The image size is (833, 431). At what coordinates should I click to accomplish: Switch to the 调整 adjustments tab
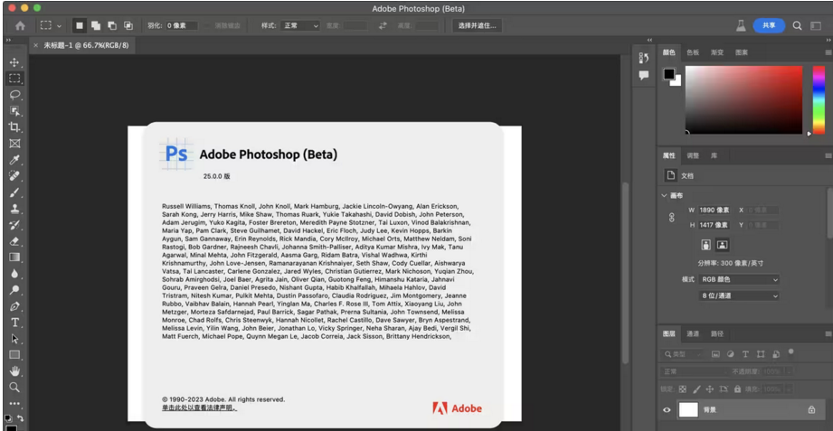tap(693, 155)
